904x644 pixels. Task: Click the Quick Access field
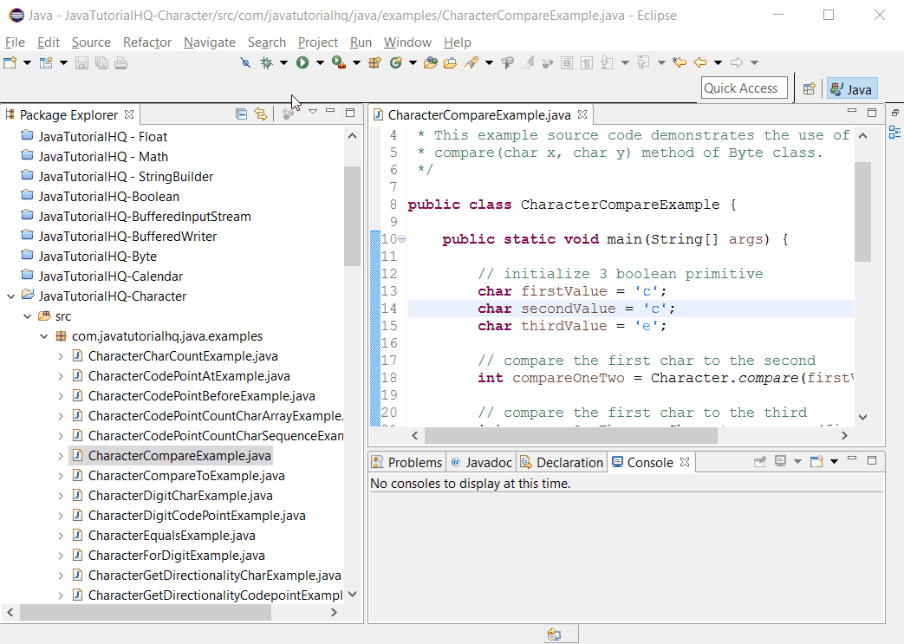(x=744, y=88)
